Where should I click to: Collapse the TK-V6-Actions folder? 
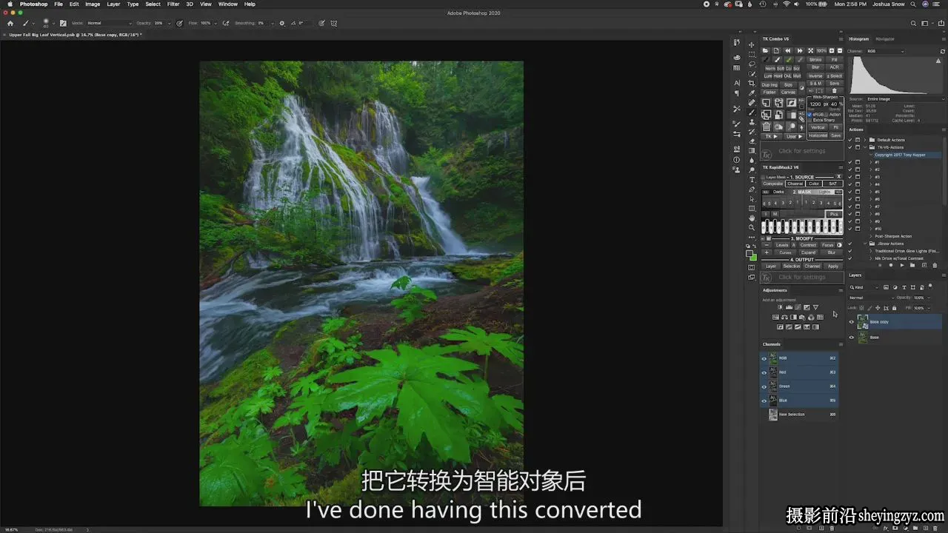(x=864, y=147)
